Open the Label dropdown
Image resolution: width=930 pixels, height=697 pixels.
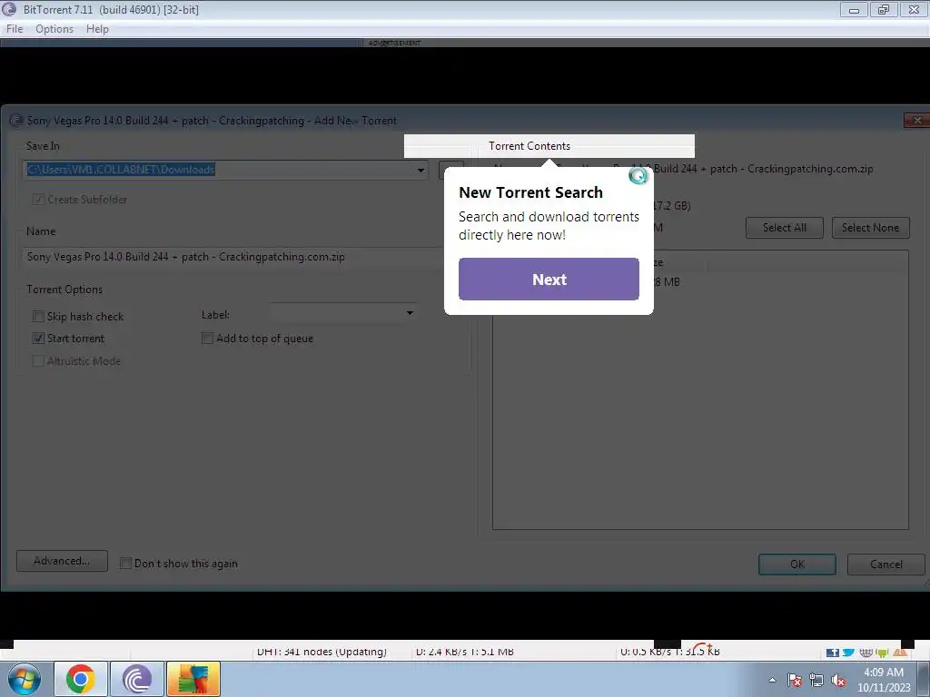tap(410, 313)
